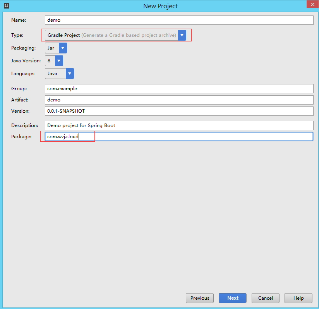Image resolution: width=319 pixels, height=309 pixels.
Task: Expand the Language dropdown arrow
Action: click(x=70, y=74)
